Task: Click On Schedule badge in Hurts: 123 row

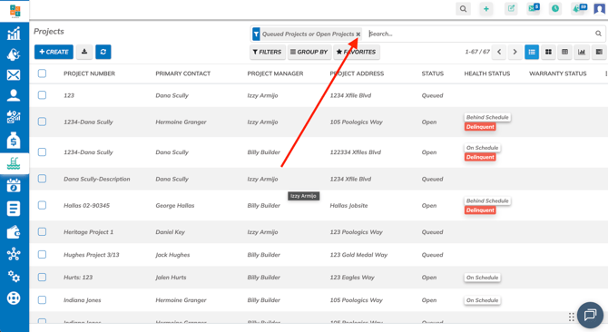Action: pyautogui.click(x=483, y=278)
